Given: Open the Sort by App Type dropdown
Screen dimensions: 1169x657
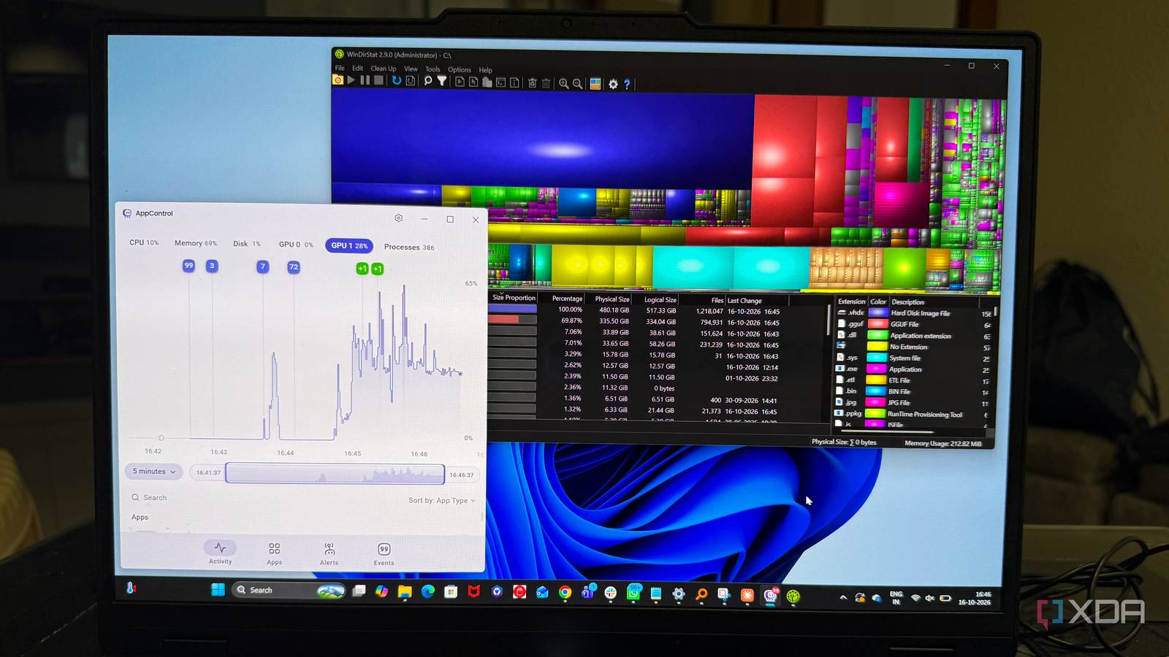Looking at the screenshot, I should (x=442, y=501).
